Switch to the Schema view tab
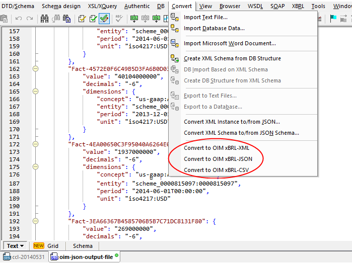The width and height of the screenshot is (352, 265). (83, 246)
